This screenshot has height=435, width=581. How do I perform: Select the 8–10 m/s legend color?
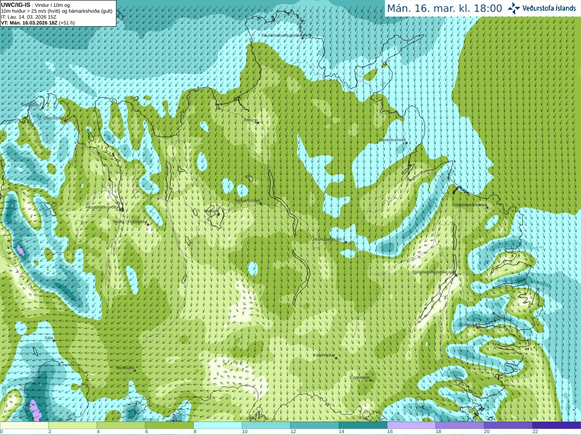[218, 425]
